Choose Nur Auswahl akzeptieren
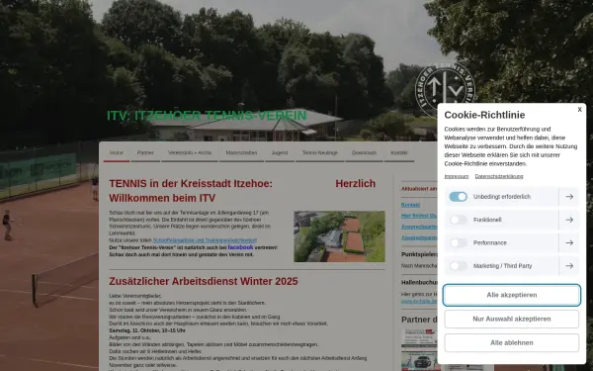 (x=512, y=319)
